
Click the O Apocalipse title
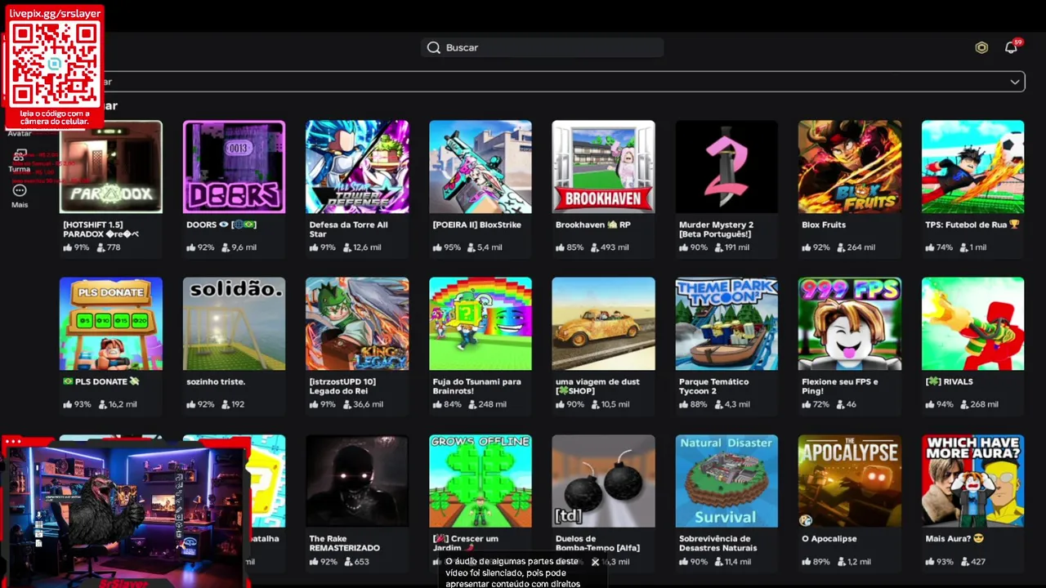830,538
